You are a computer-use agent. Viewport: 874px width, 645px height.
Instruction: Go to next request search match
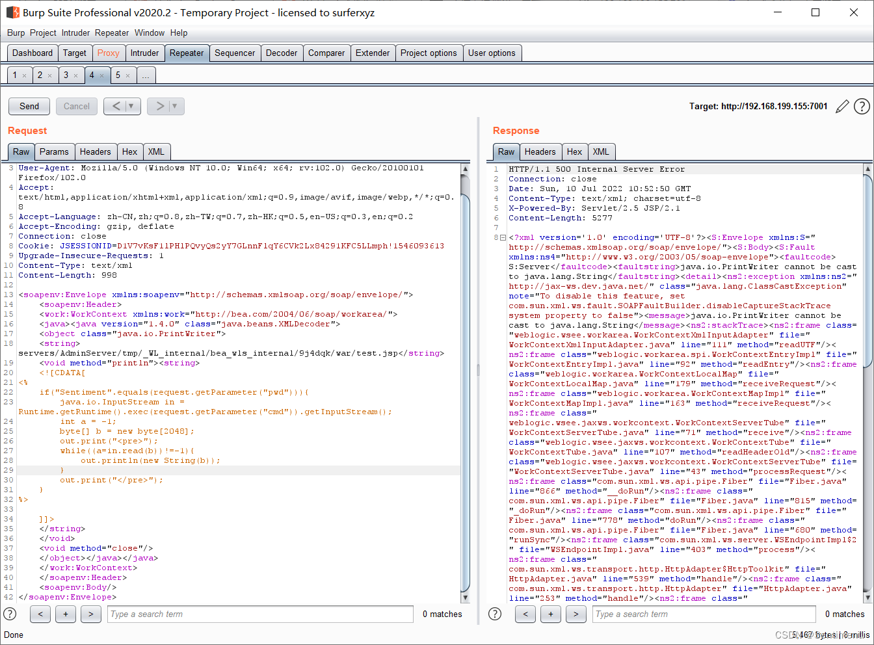click(x=91, y=614)
